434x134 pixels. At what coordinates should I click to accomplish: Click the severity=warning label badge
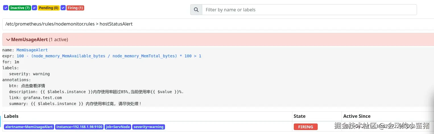148,127
